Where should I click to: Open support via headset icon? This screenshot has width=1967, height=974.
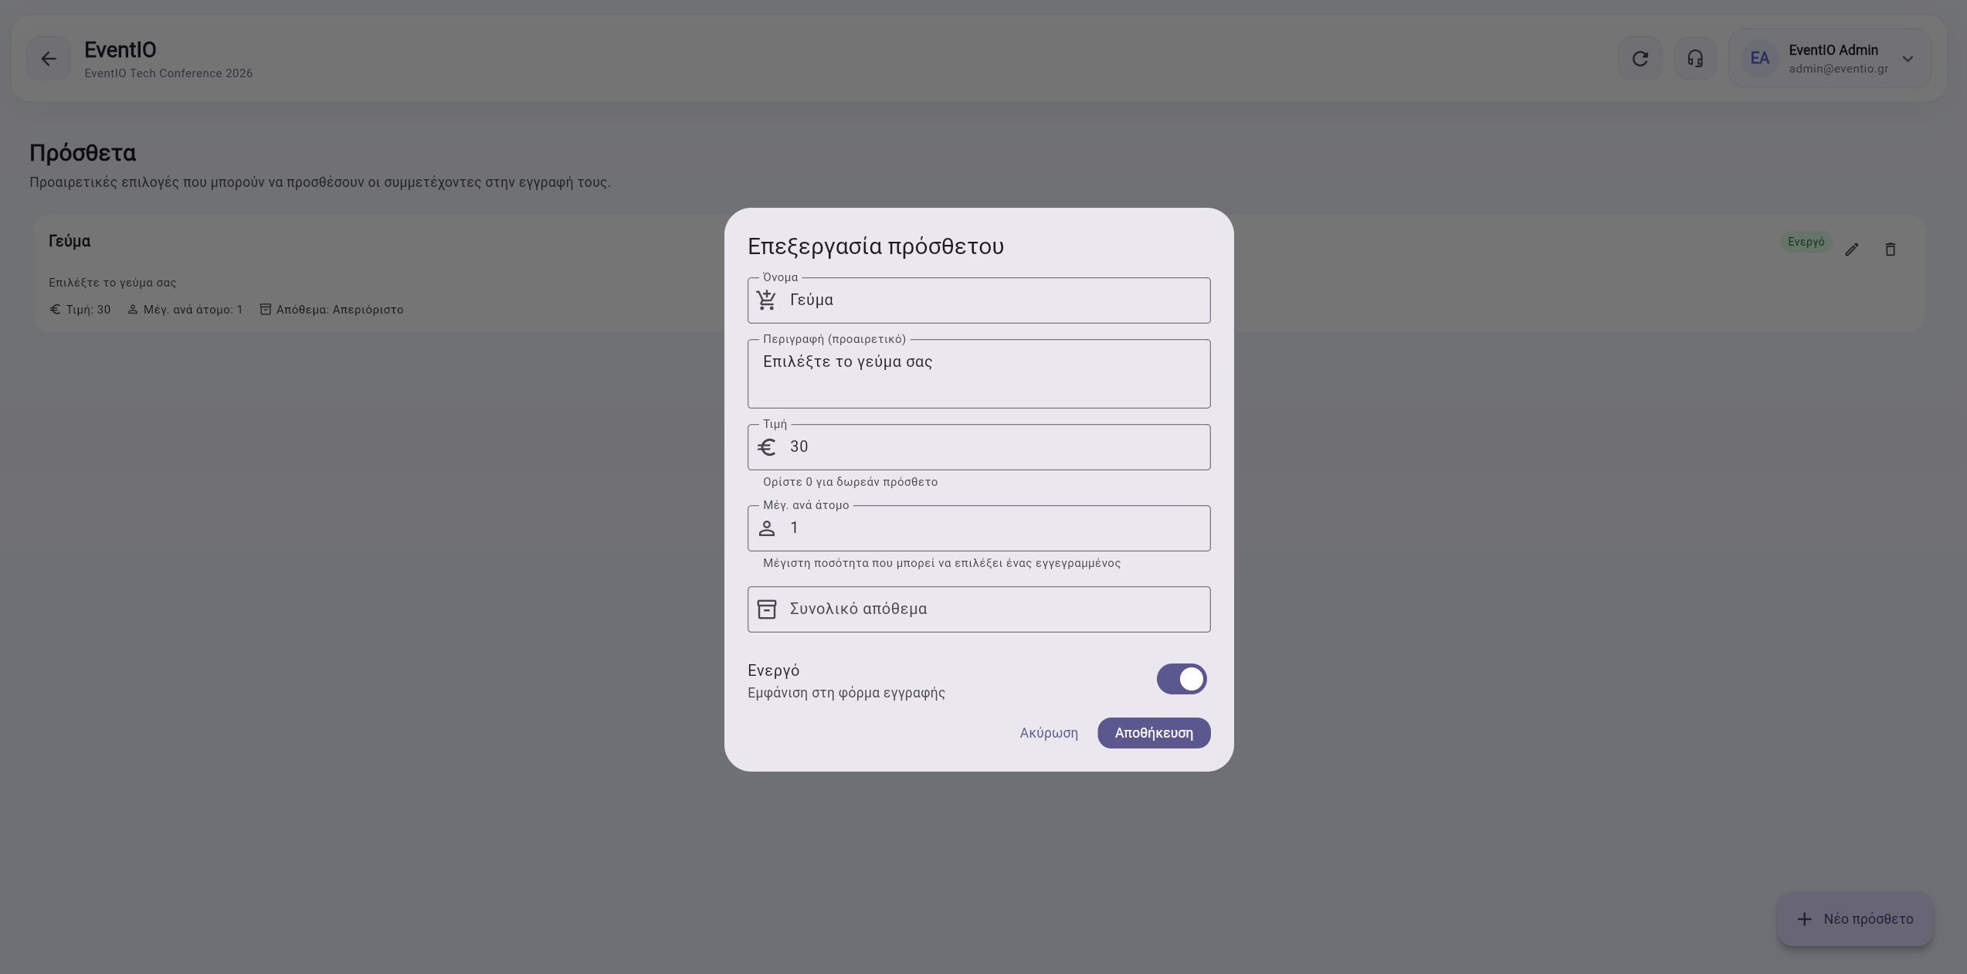pos(1695,59)
